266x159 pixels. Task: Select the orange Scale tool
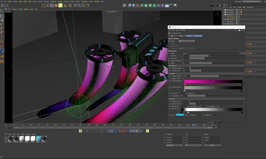click(56, 6)
